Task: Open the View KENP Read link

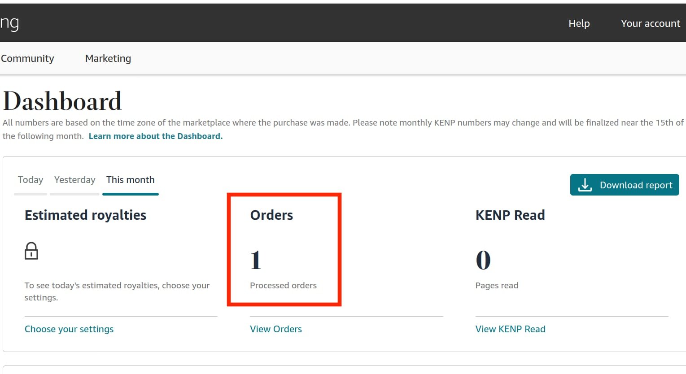Action: [510, 329]
